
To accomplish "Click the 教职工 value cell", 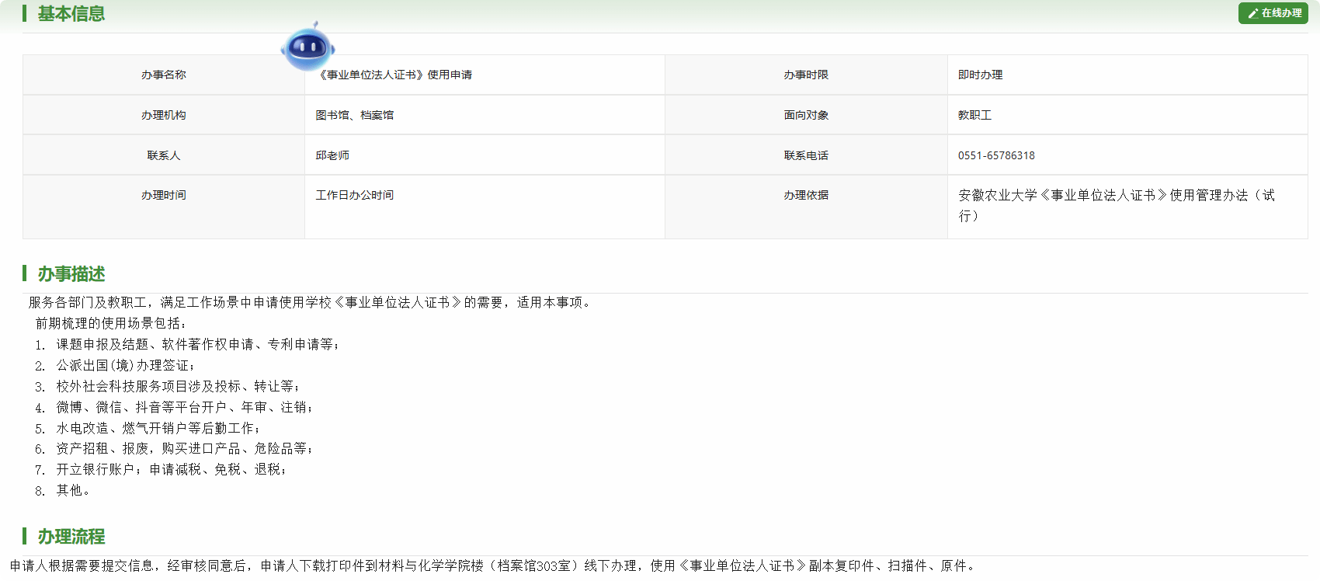I will pos(974,115).
